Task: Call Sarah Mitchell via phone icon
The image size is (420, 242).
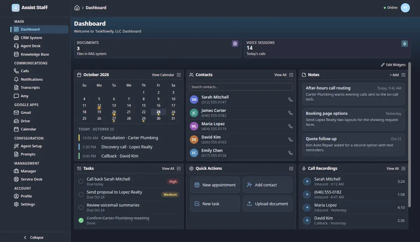Action: click(x=290, y=100)
